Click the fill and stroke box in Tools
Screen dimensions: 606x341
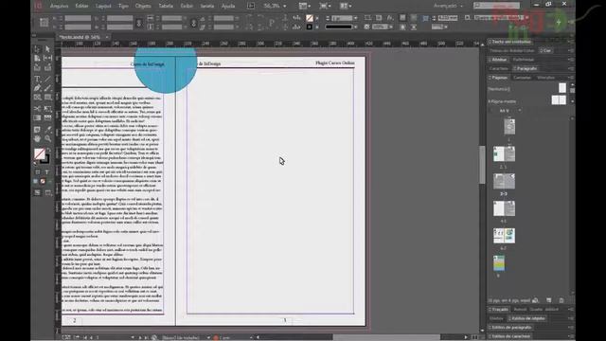41,155
